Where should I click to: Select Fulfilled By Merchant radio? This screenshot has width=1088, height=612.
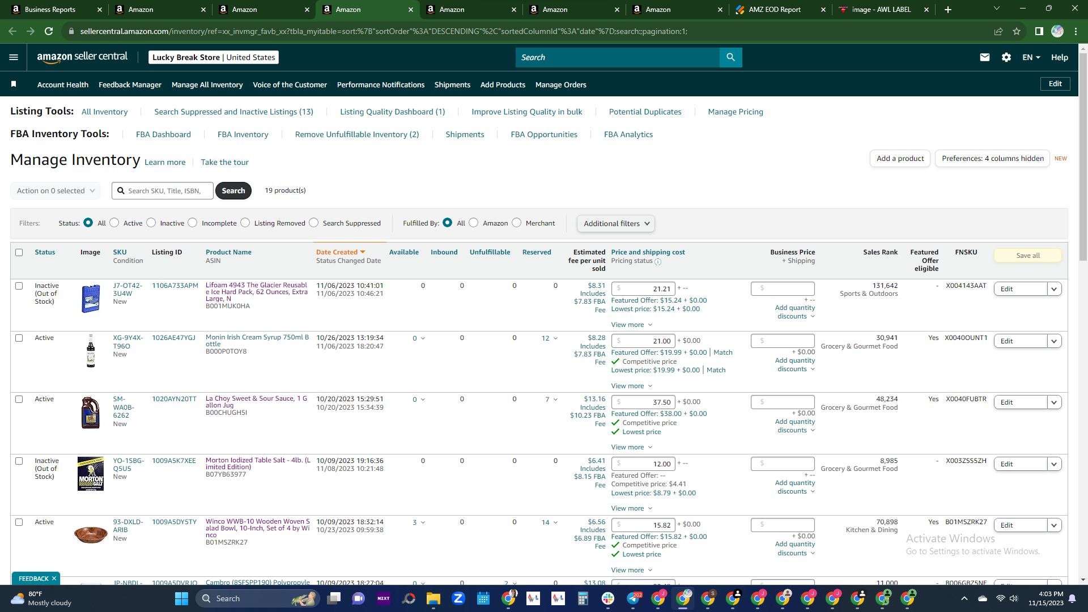point(517,223)
